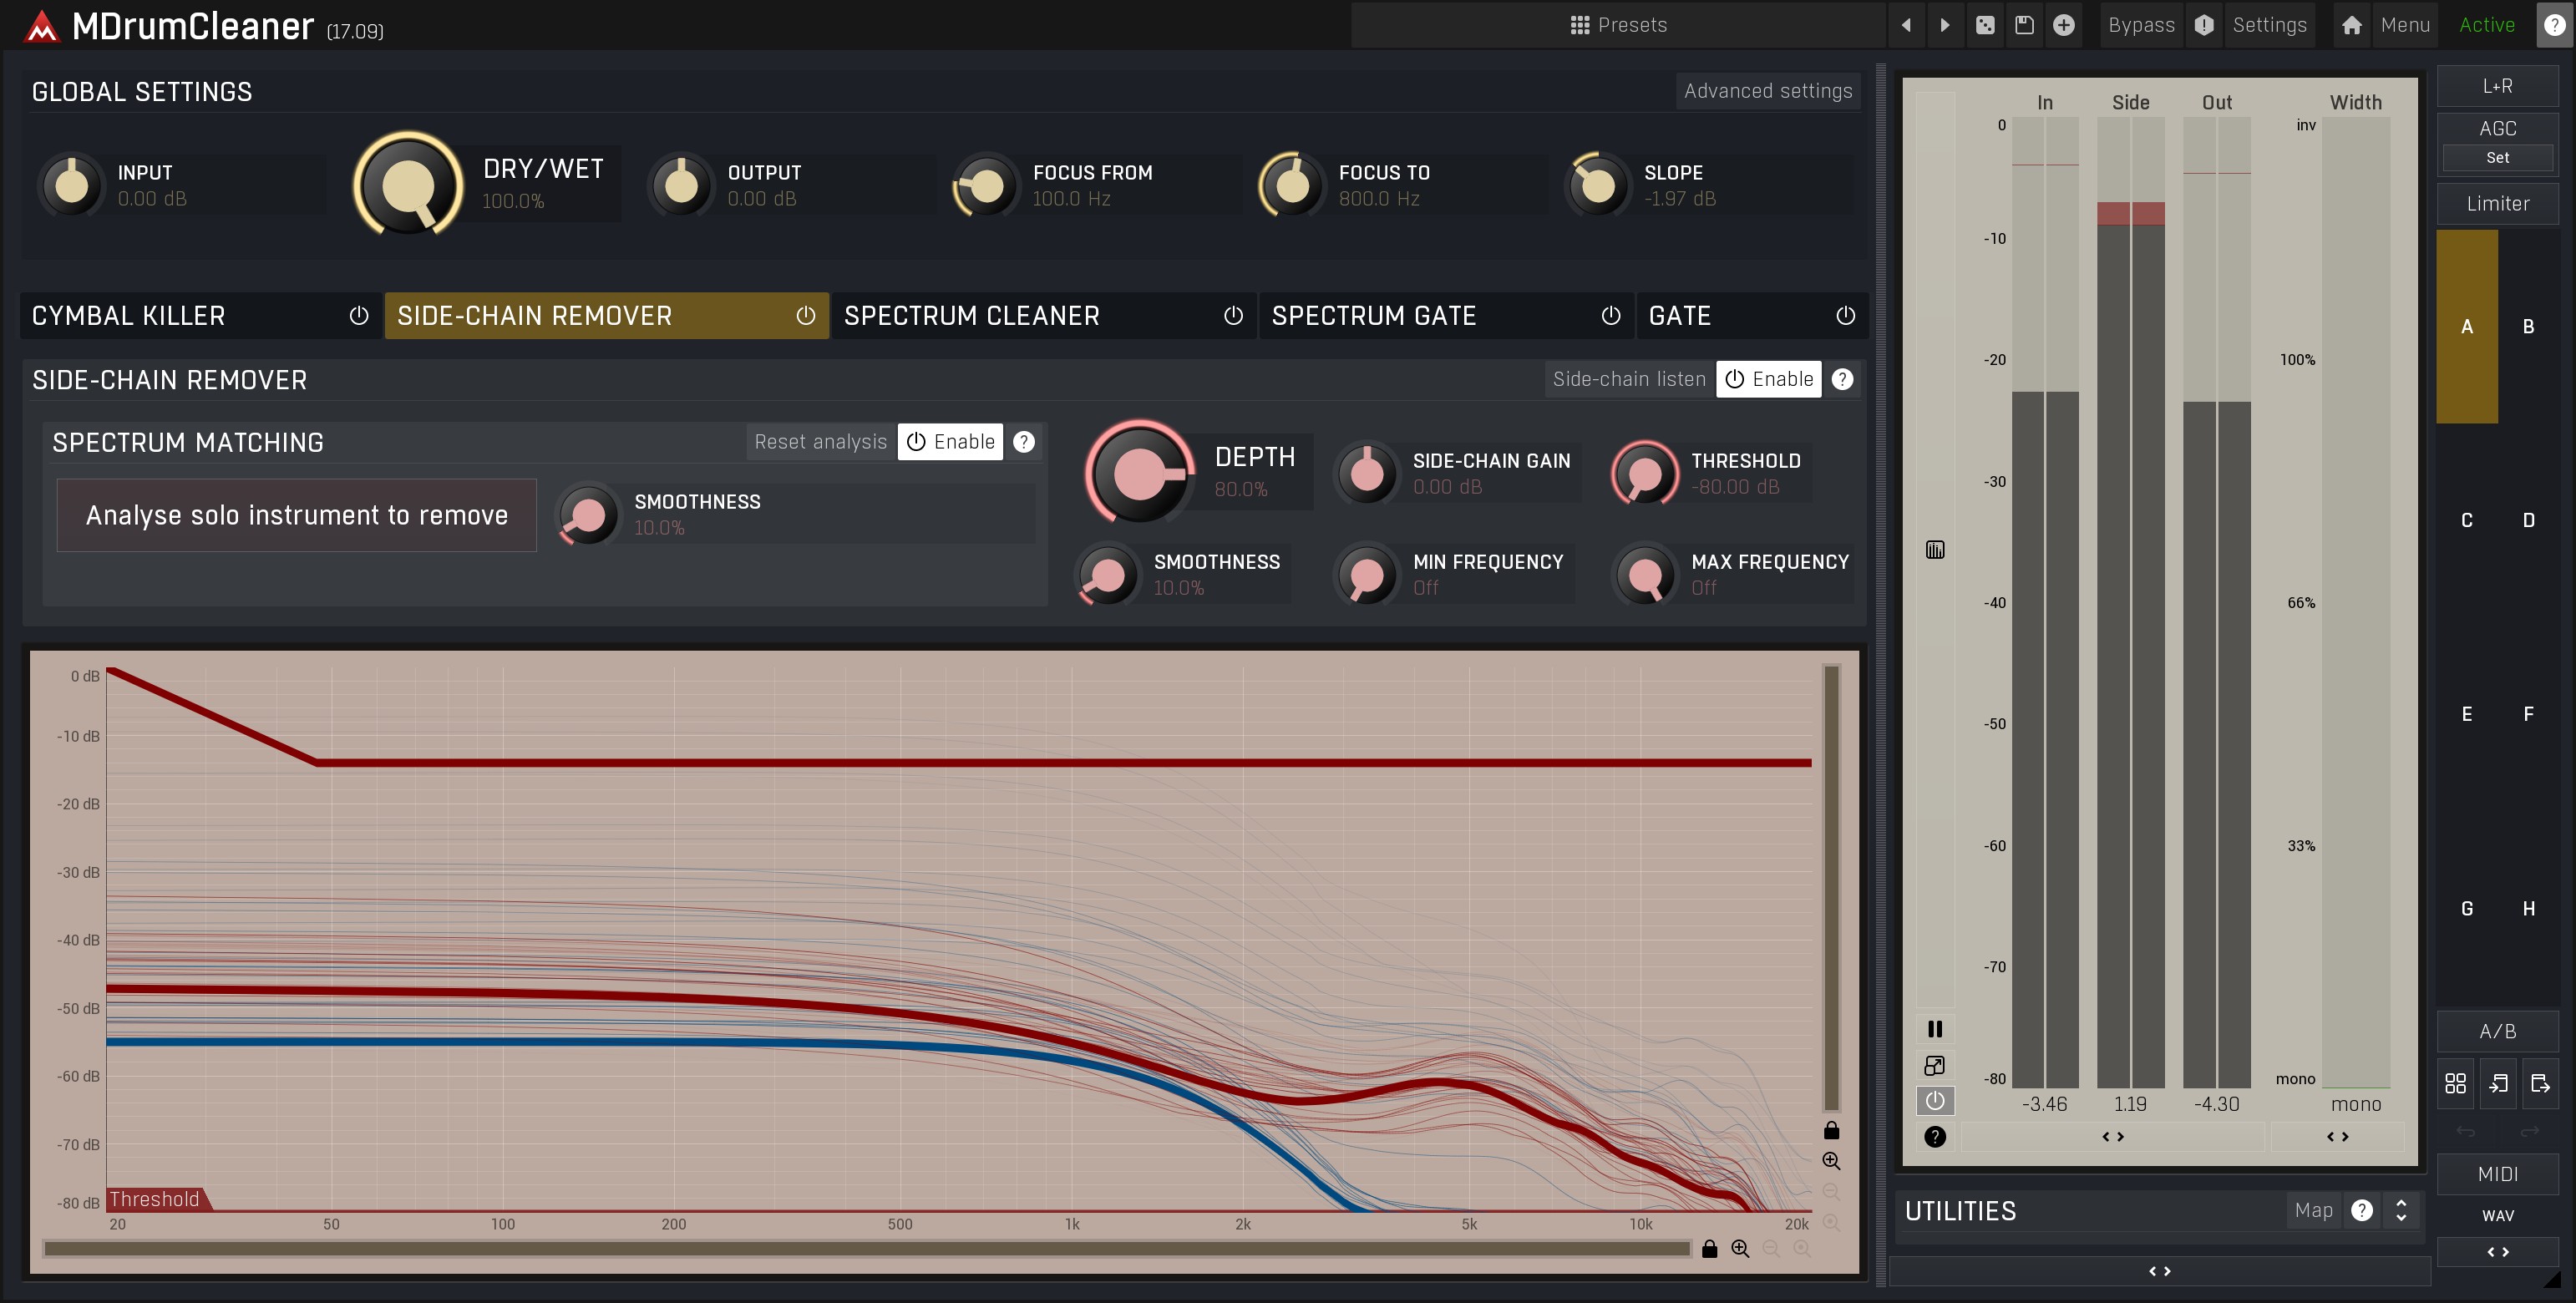Click the home icon beside Menu
The height and width of the screenshot is (1303, 2576).
coord(2351,25)
